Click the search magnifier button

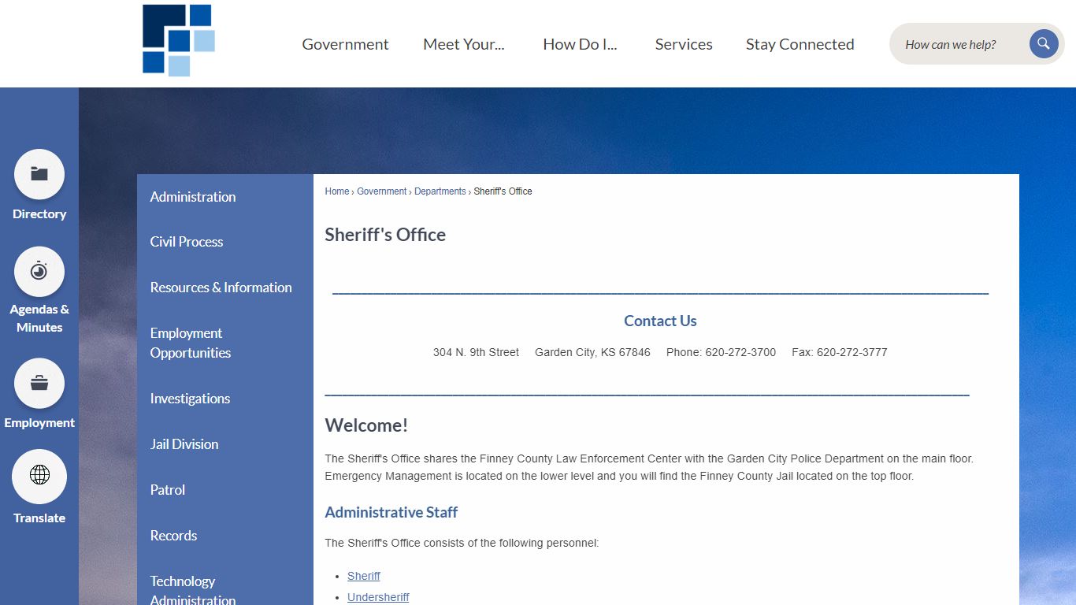click(1044, 43)
